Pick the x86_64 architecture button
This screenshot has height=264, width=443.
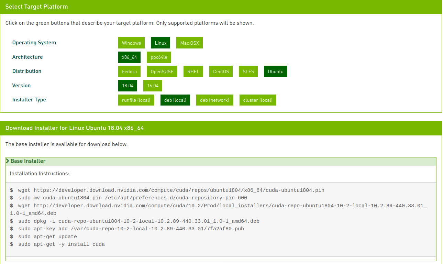129,57
